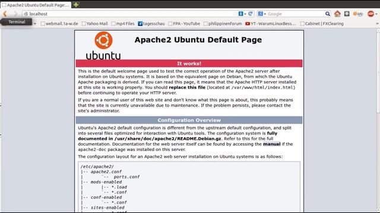
Task: Open webmail.1a-w.de bookmark
Action: (59, 24)
